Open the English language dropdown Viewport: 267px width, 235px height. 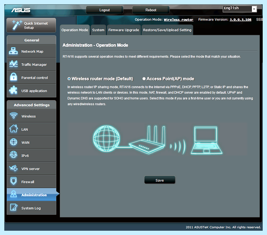coord(239,9)
